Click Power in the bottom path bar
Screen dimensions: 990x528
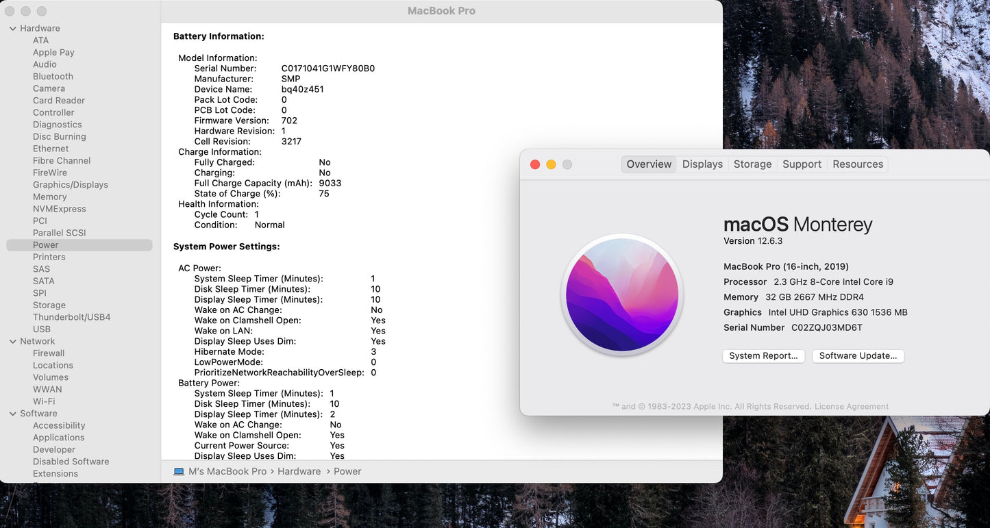tap(347, 471)
